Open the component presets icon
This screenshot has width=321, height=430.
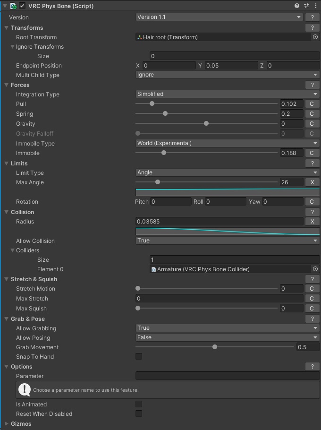click(306, 6)
